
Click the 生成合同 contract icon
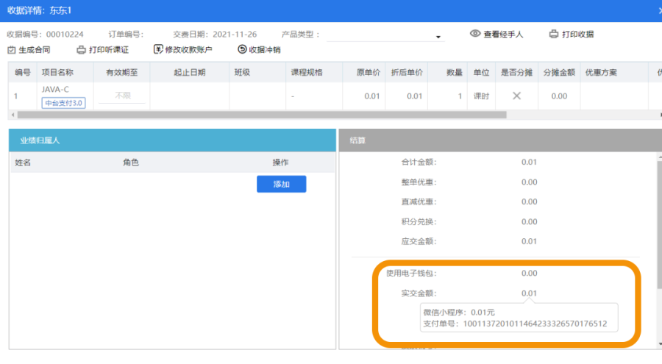11,50
